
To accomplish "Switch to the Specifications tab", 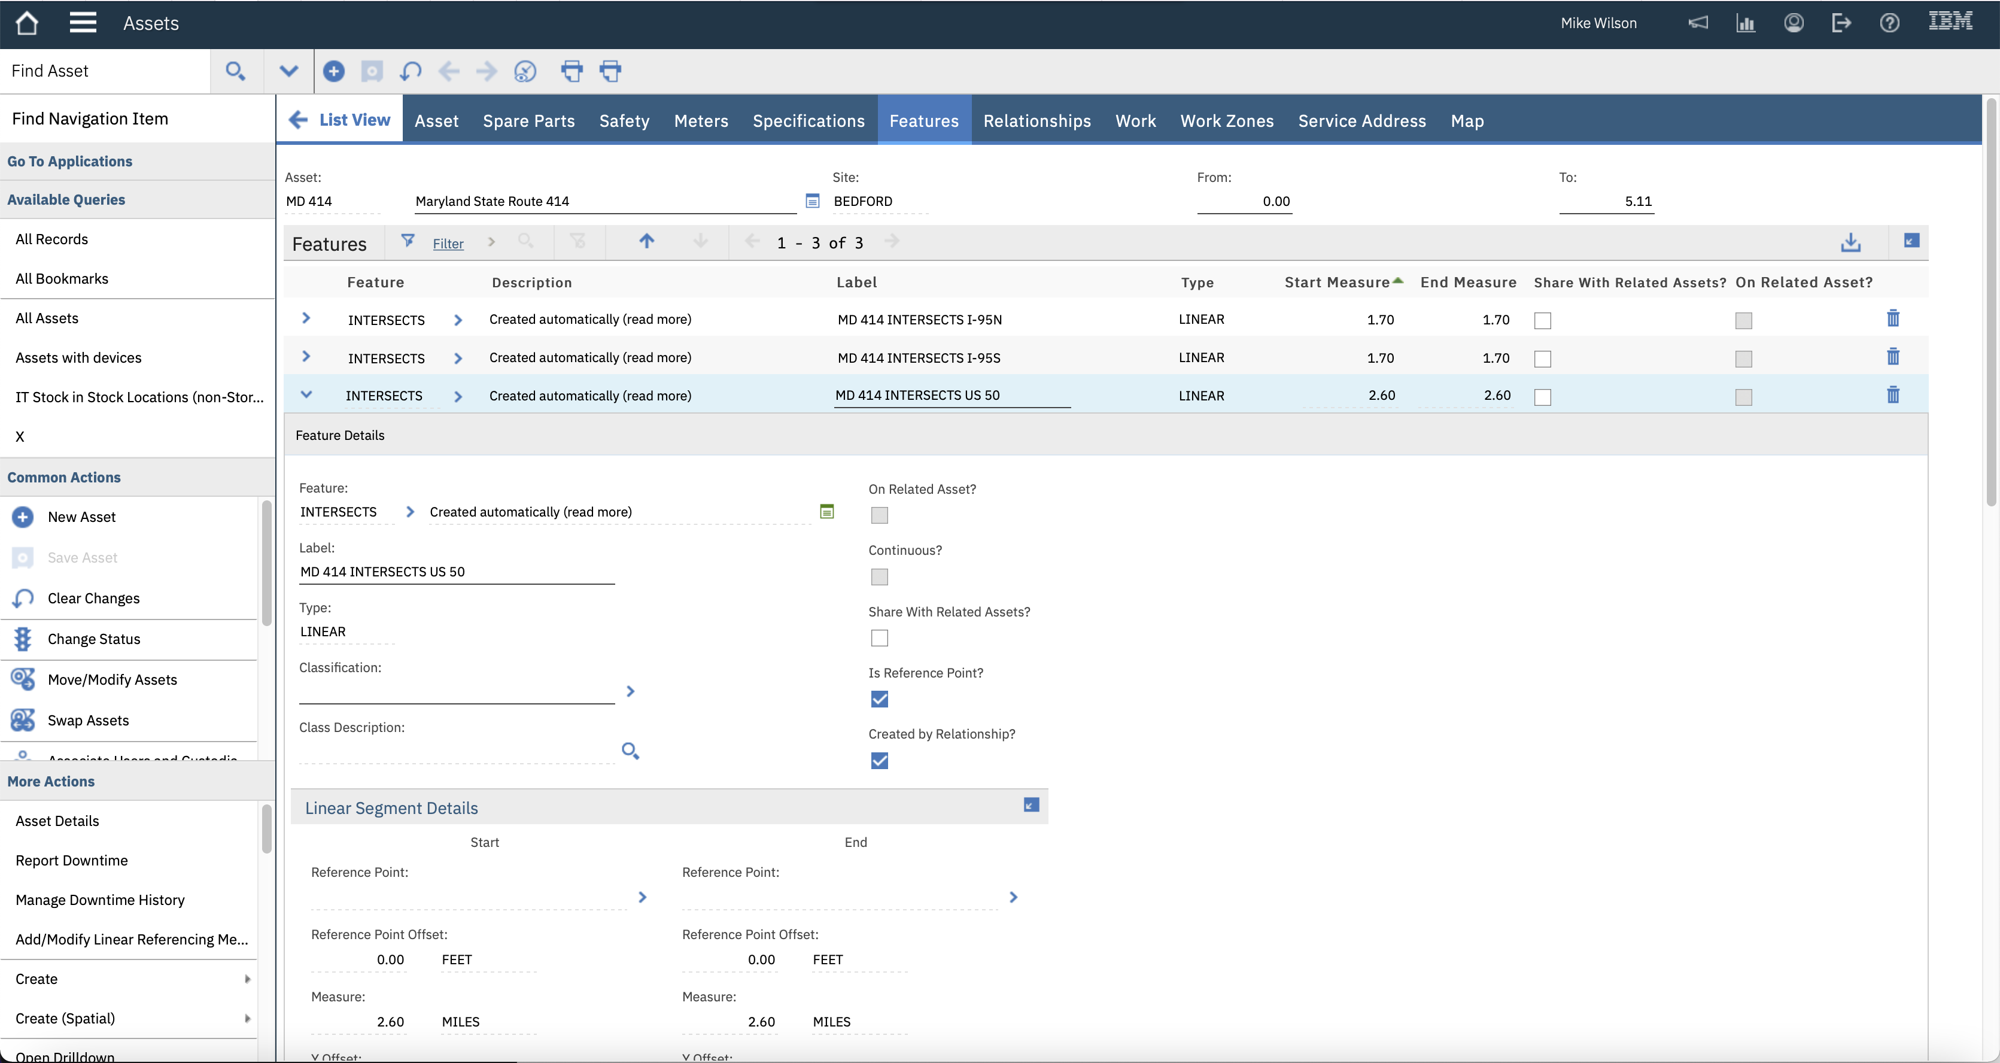I will 808,120.
